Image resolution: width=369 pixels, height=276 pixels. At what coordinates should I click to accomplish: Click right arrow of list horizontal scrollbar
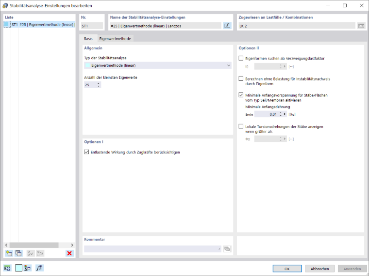[x=72, y=245]
